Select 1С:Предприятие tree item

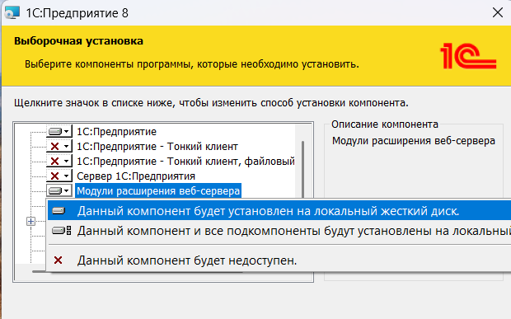116,132
